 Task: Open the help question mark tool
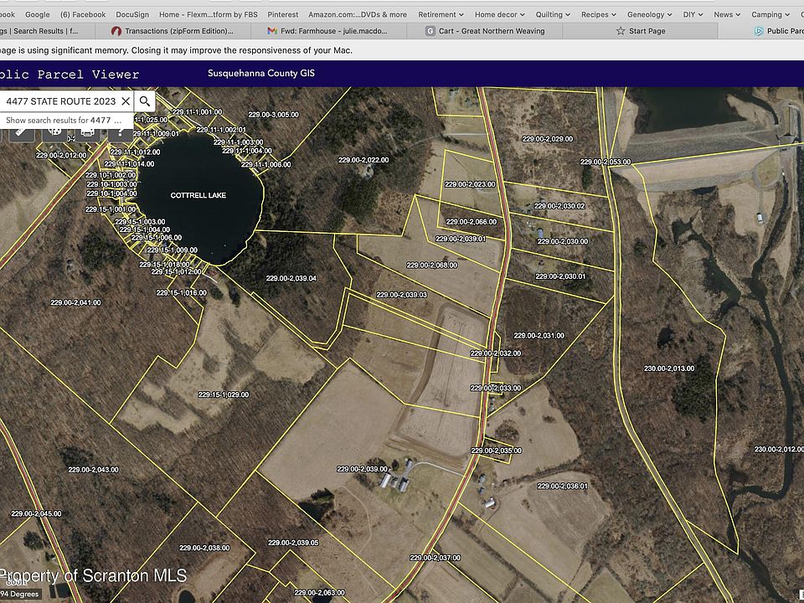pos(121,131)
